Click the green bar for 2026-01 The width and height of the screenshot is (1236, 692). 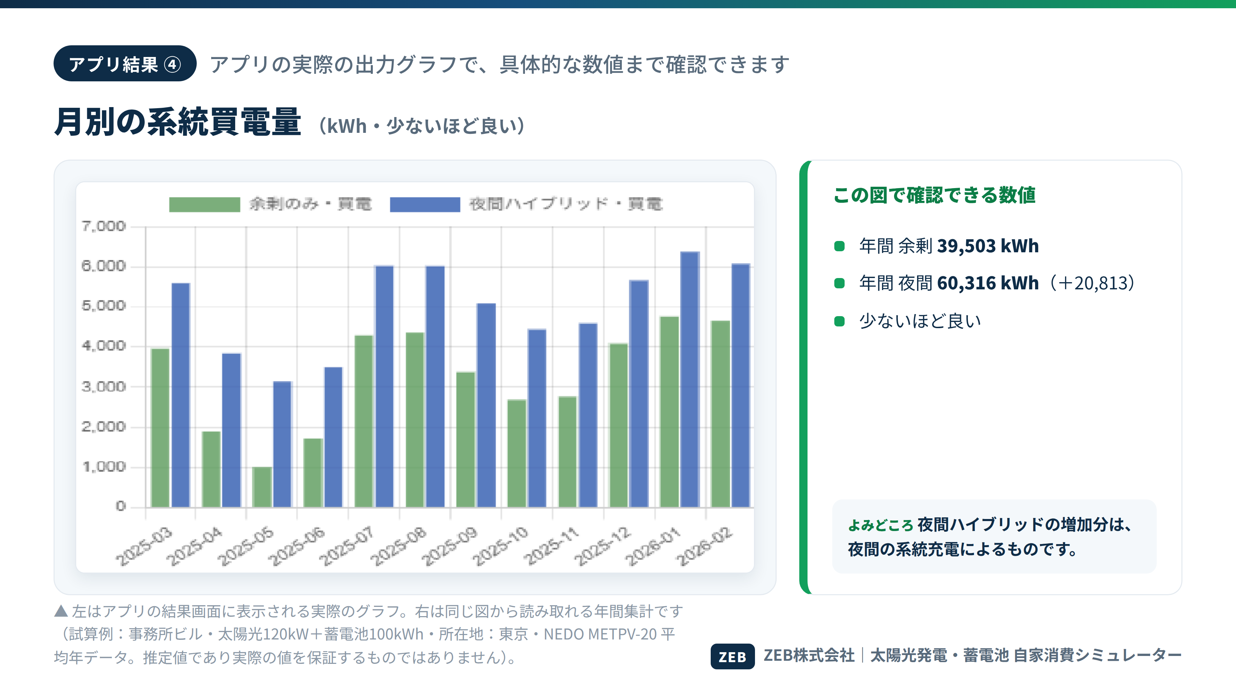click(x=670, y=412)
